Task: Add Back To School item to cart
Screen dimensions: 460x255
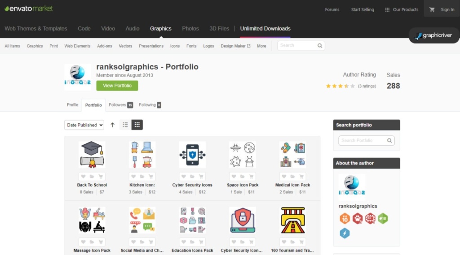Action: [101, 177]
